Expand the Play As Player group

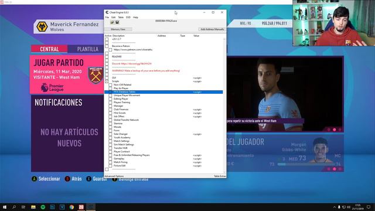(x=110, y=89)
